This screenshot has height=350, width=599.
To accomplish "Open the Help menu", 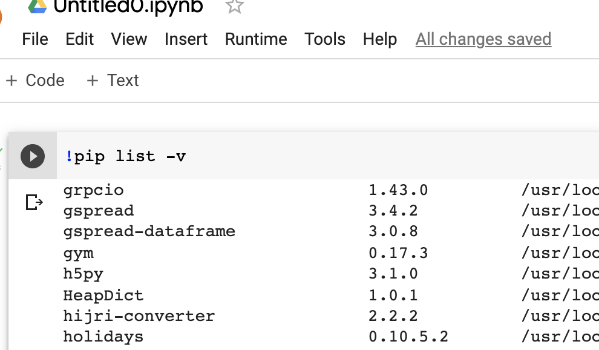I will click(379, 39).
